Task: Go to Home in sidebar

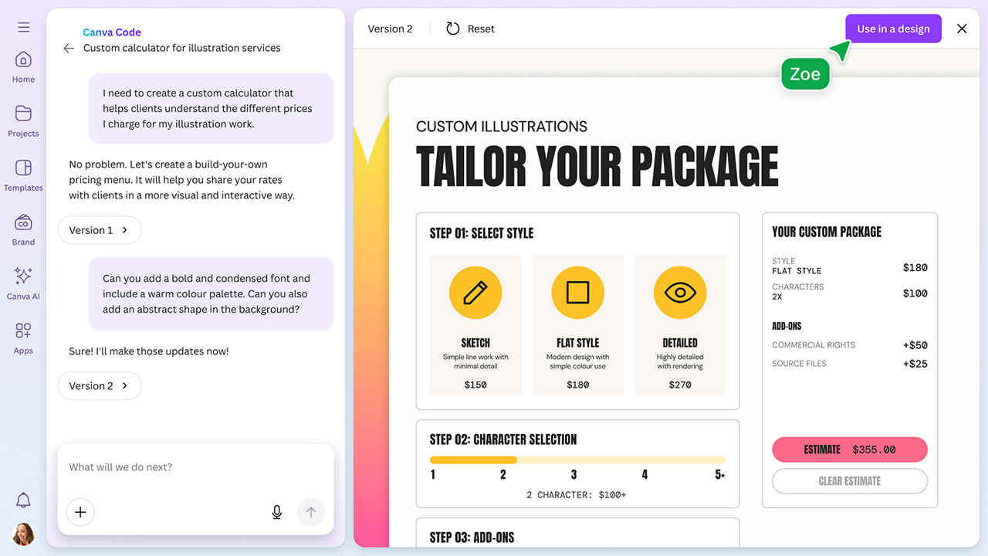Action: [23, 66]
